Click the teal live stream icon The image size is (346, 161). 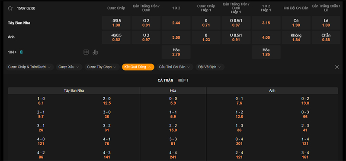[21, 52]
